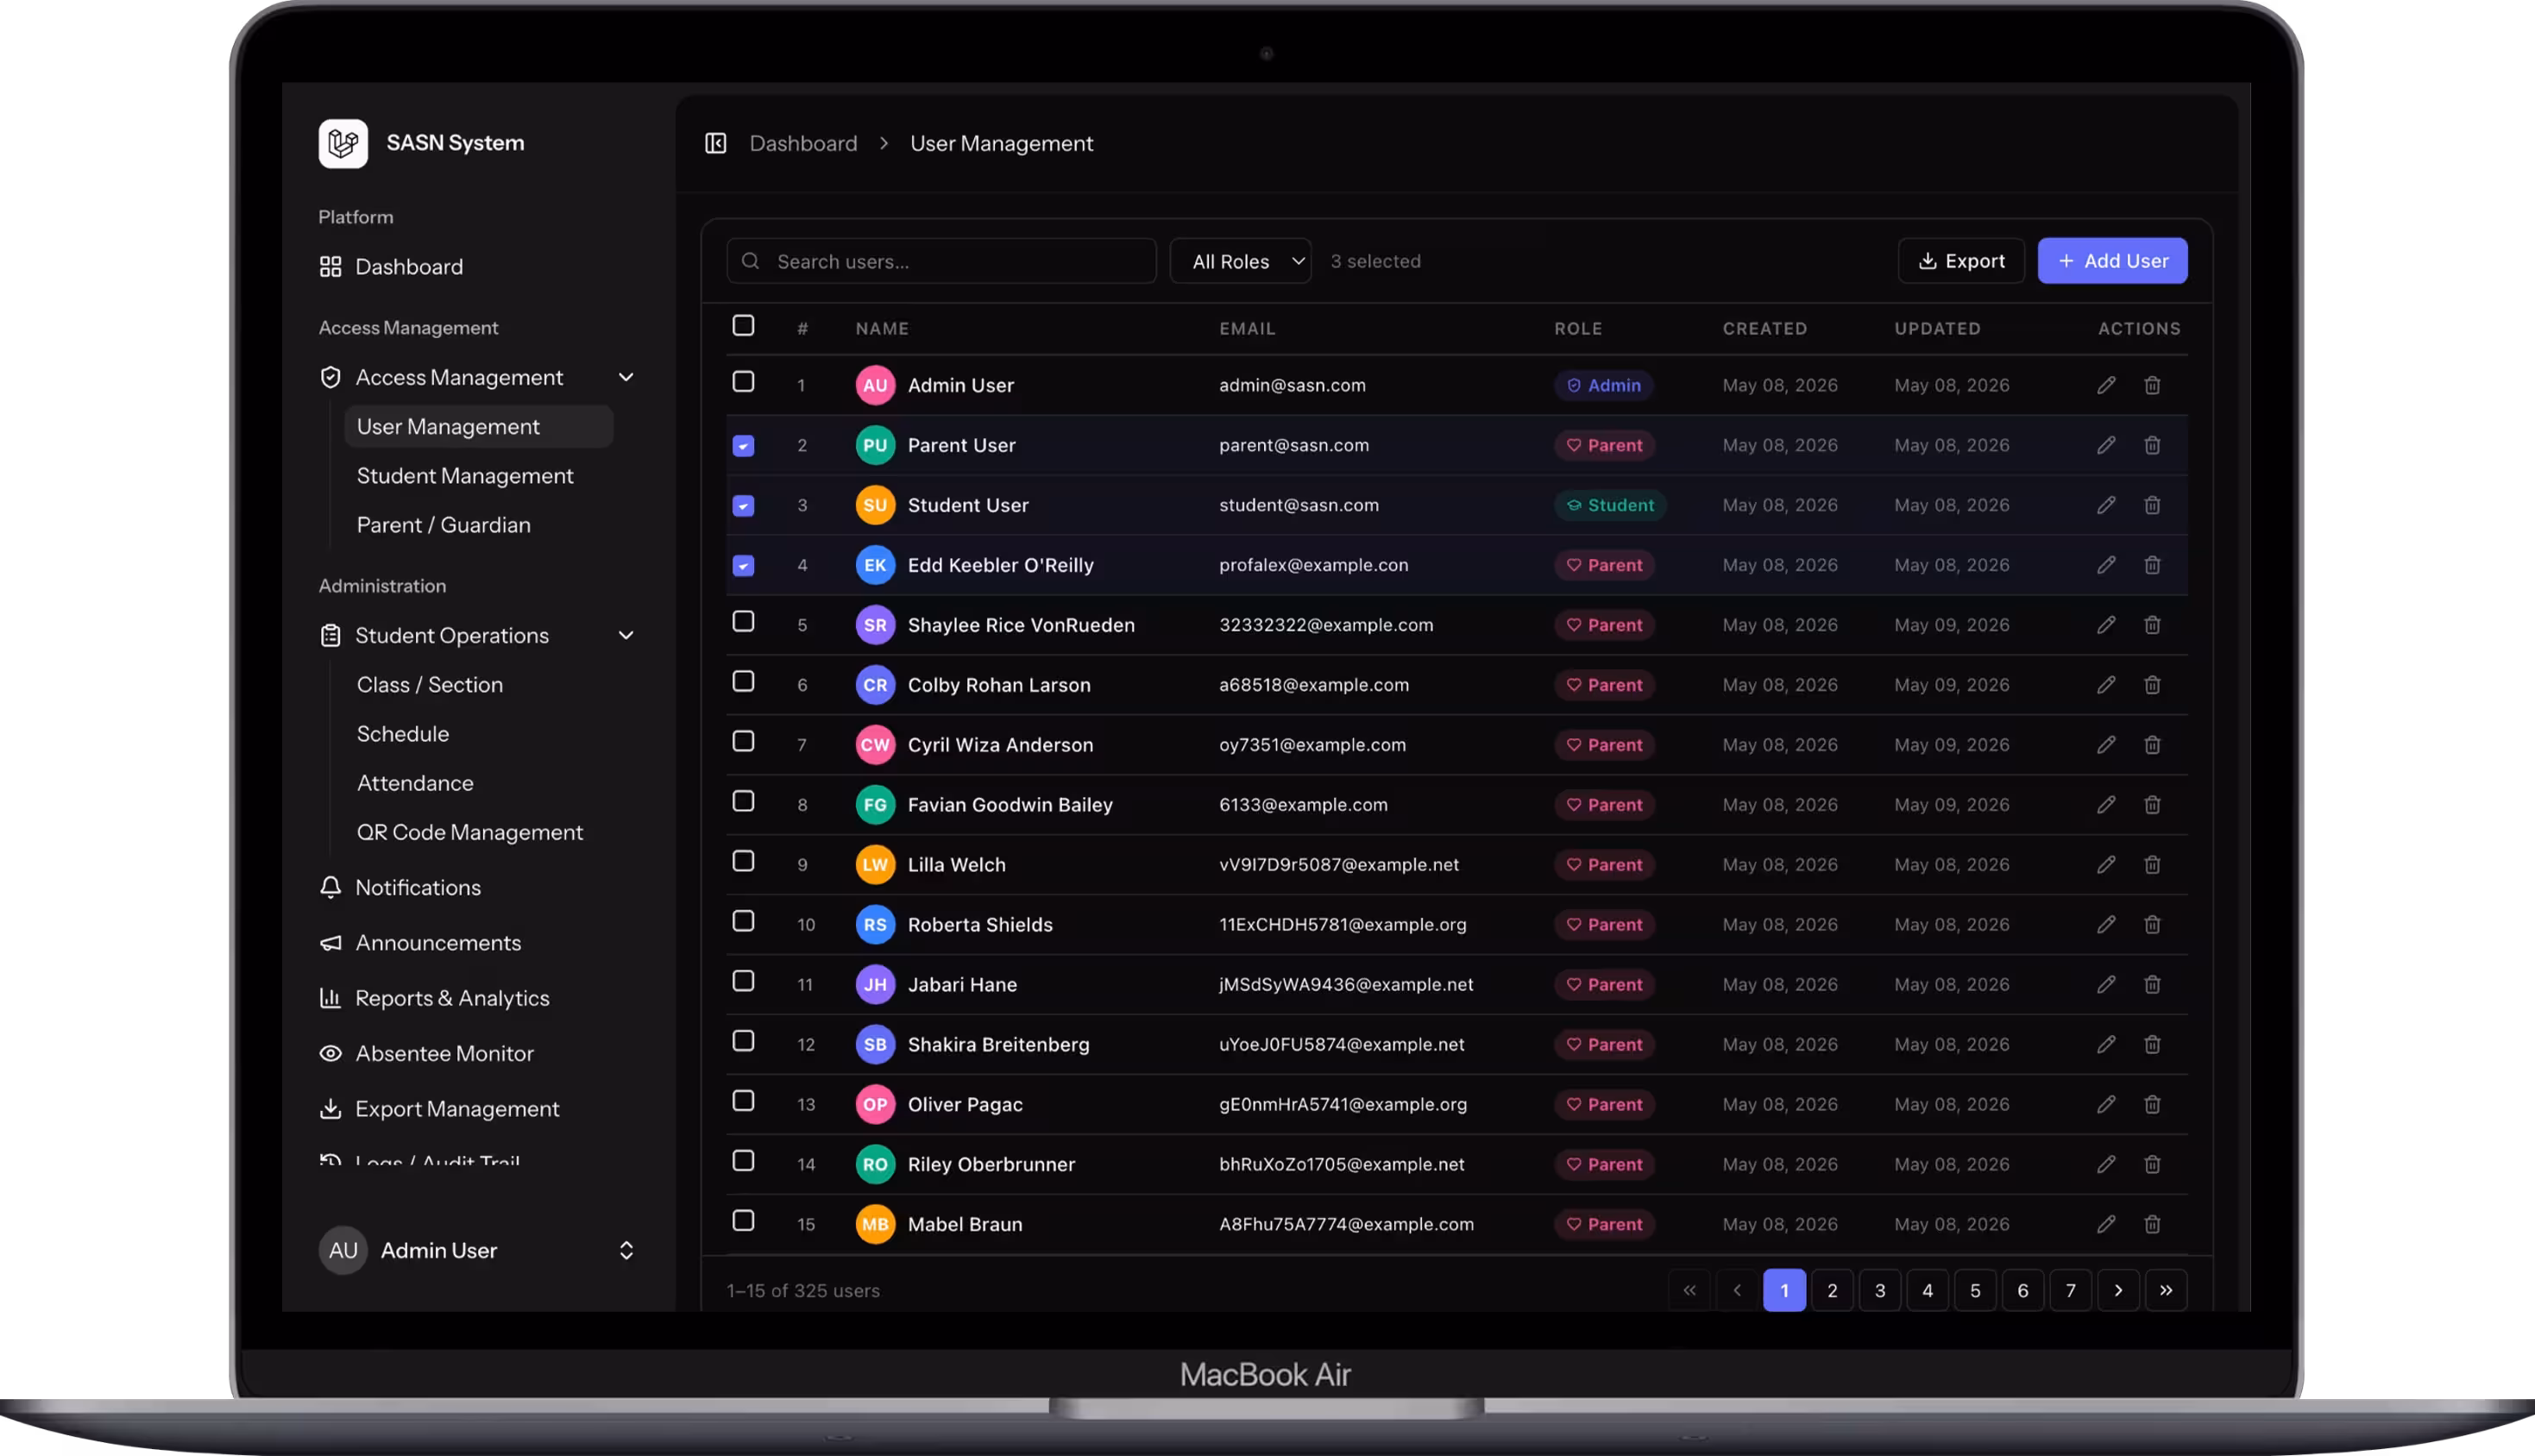Edit Admin User with the pencil icon

click(x=2106, y=385)
